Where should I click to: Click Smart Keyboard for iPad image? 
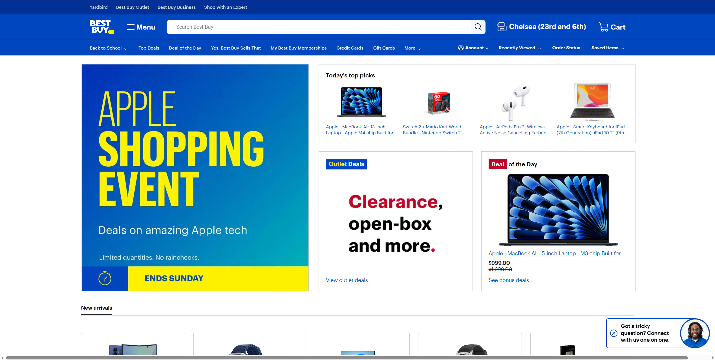click(x=592, y=101)
